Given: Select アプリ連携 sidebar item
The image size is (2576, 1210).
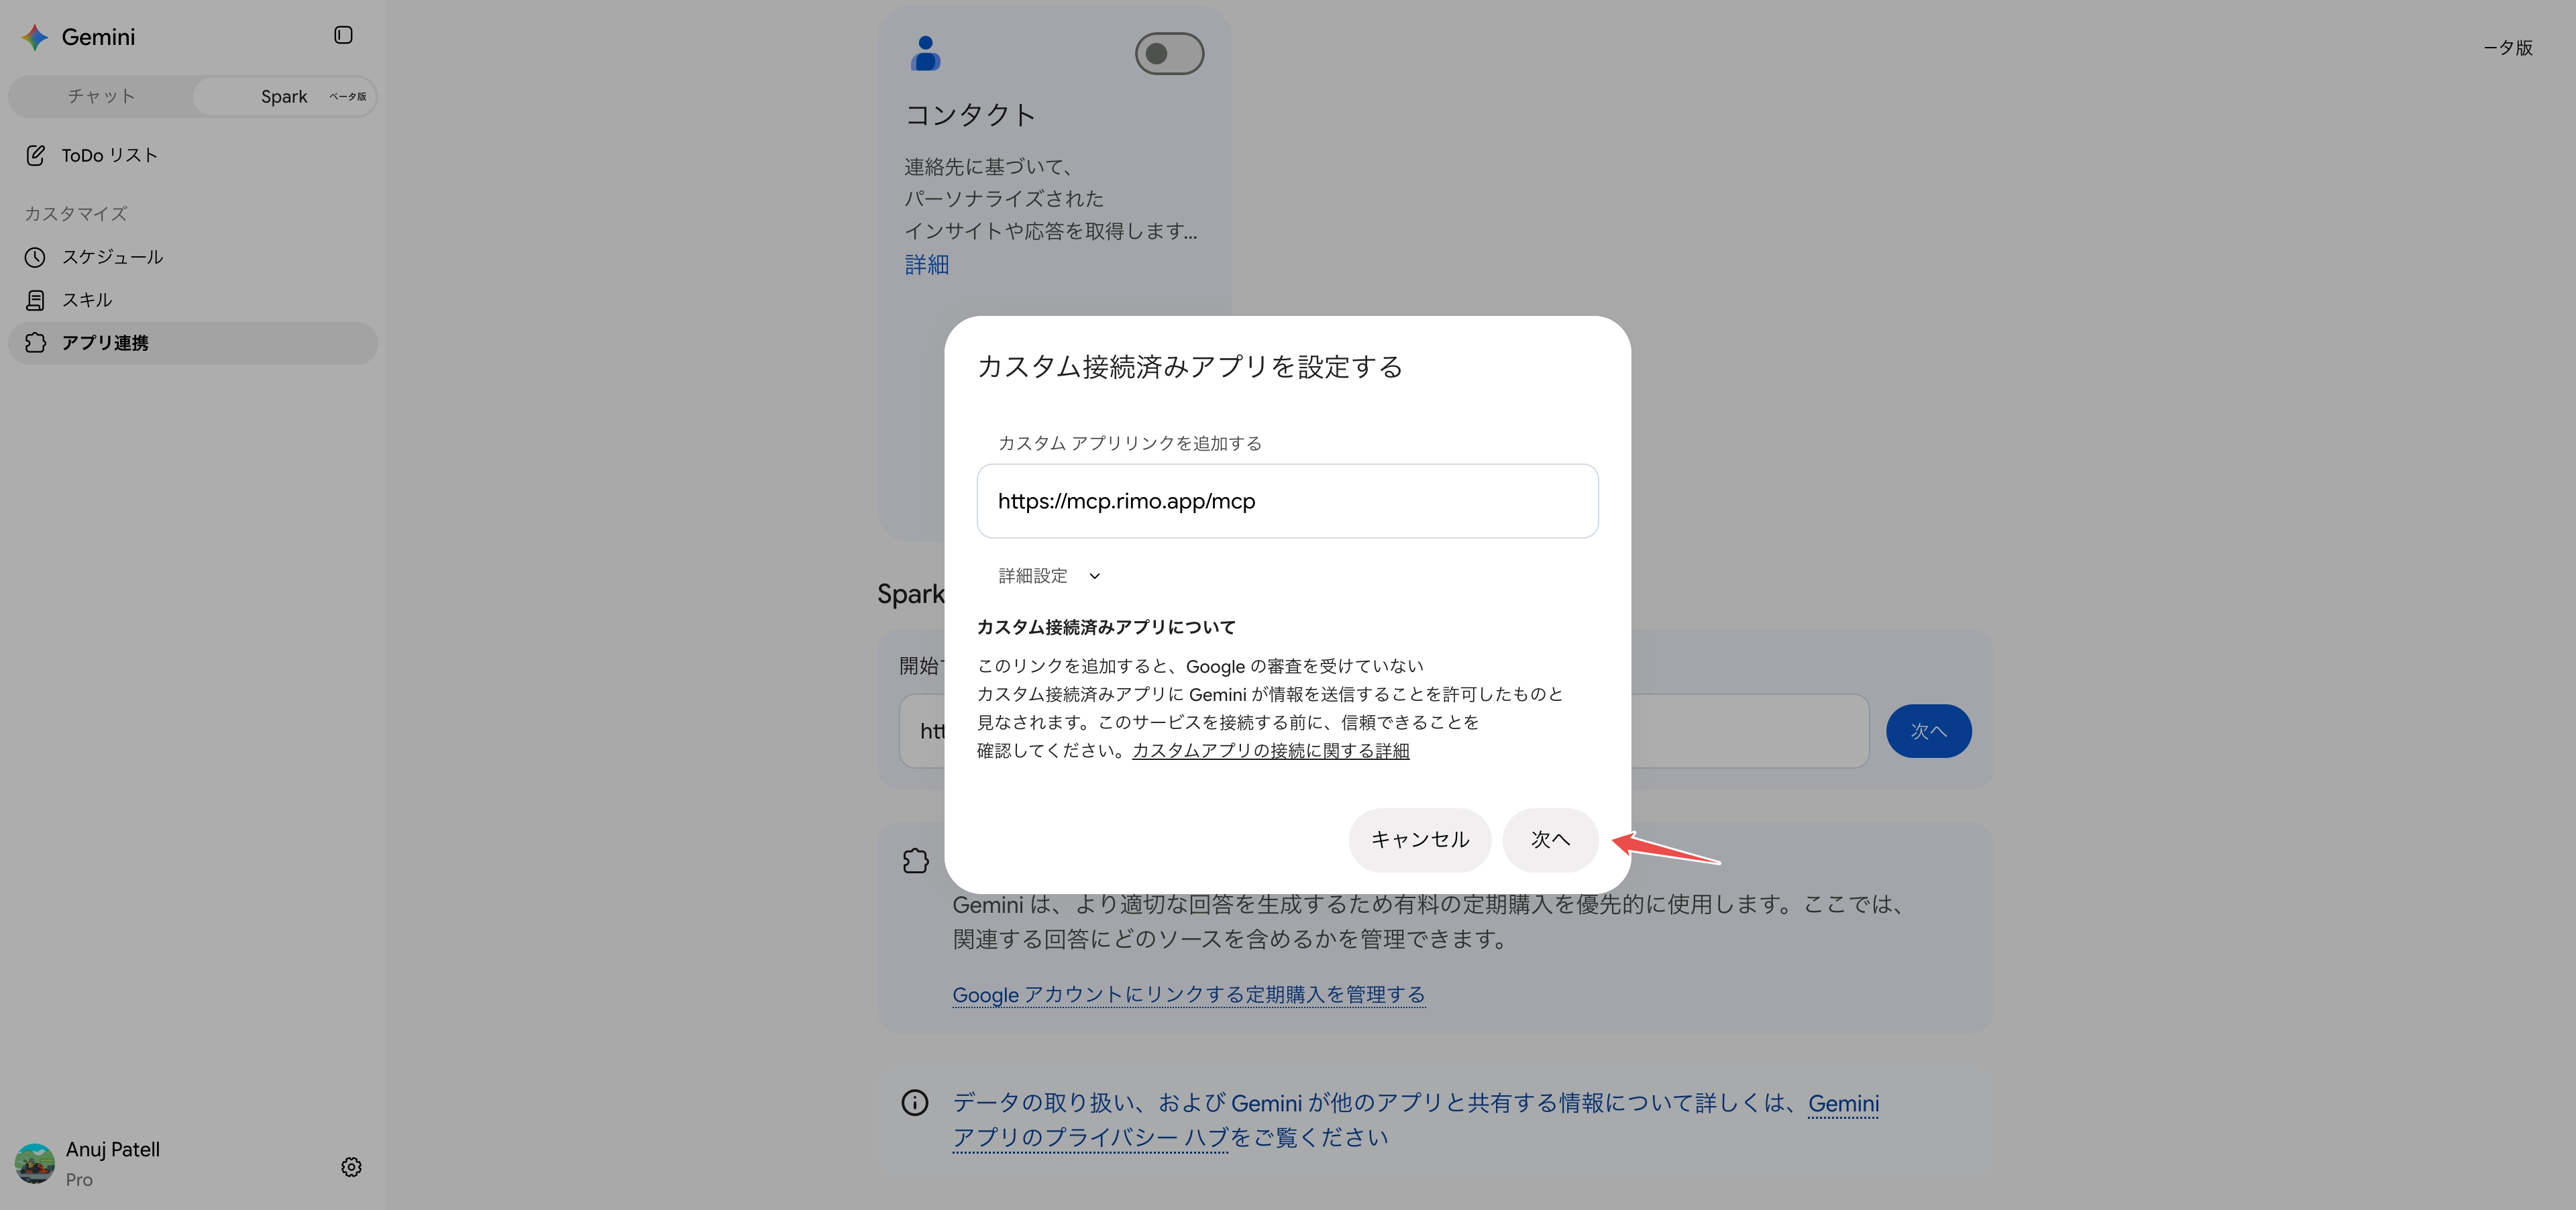Looking at the screenshot, I should tap(193, 343).
